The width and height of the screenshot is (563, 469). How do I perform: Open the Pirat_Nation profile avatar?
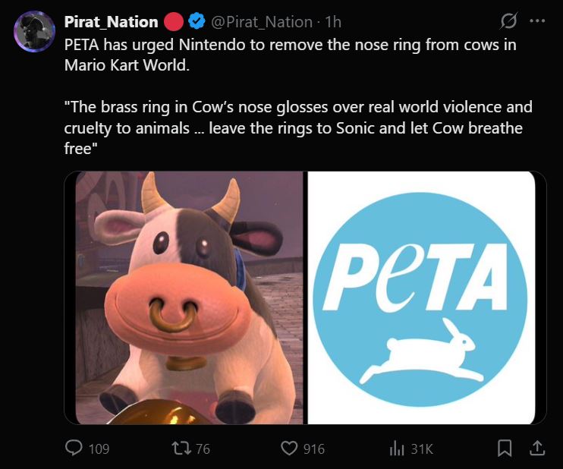(33, 32)
